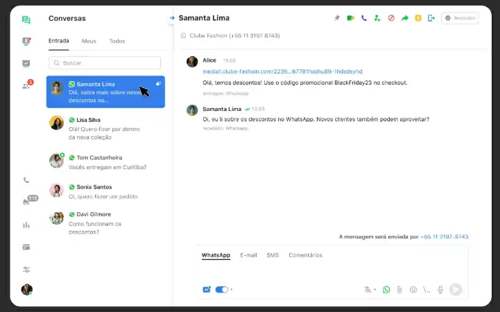This screenshot has width=500, height=312.
Task: Click the assign icon on Samanta Lima row
Action: tap(159, 83)
